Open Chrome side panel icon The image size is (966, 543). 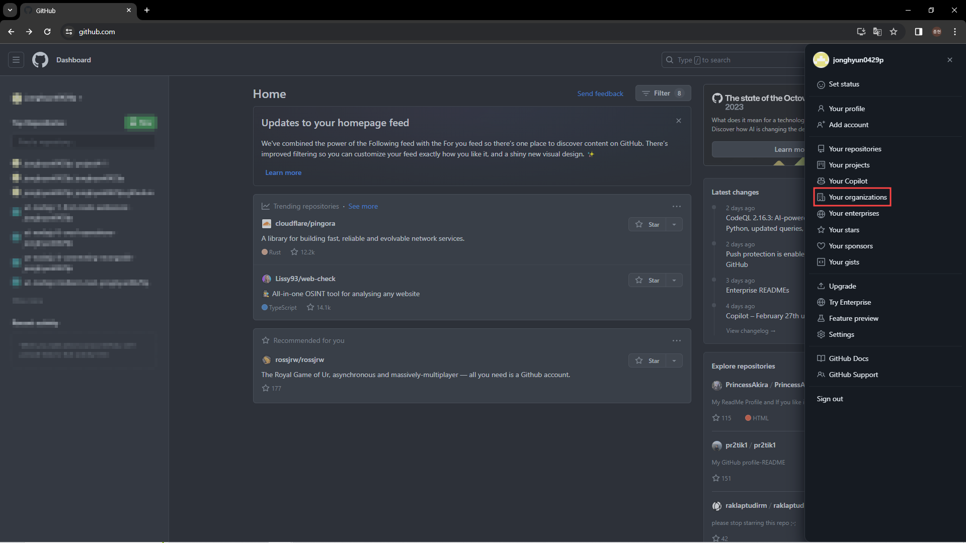[918, 32]
